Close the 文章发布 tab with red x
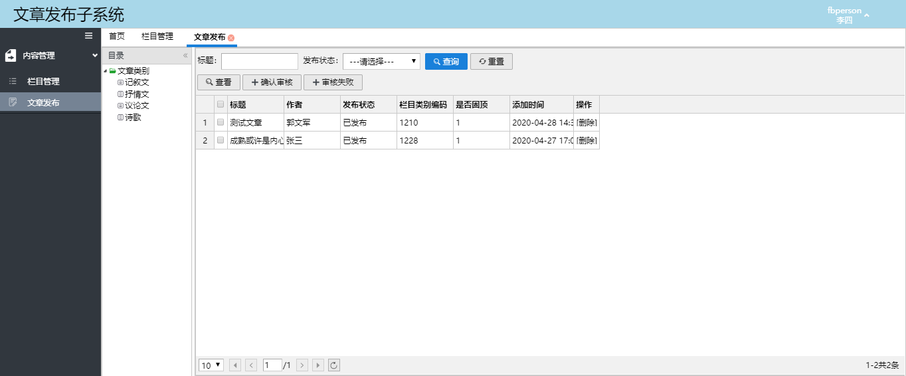 click(x=231, y=39)
